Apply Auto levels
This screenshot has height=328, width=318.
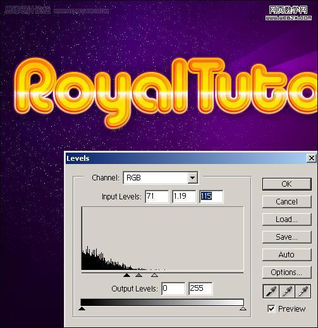coord(286,255)
